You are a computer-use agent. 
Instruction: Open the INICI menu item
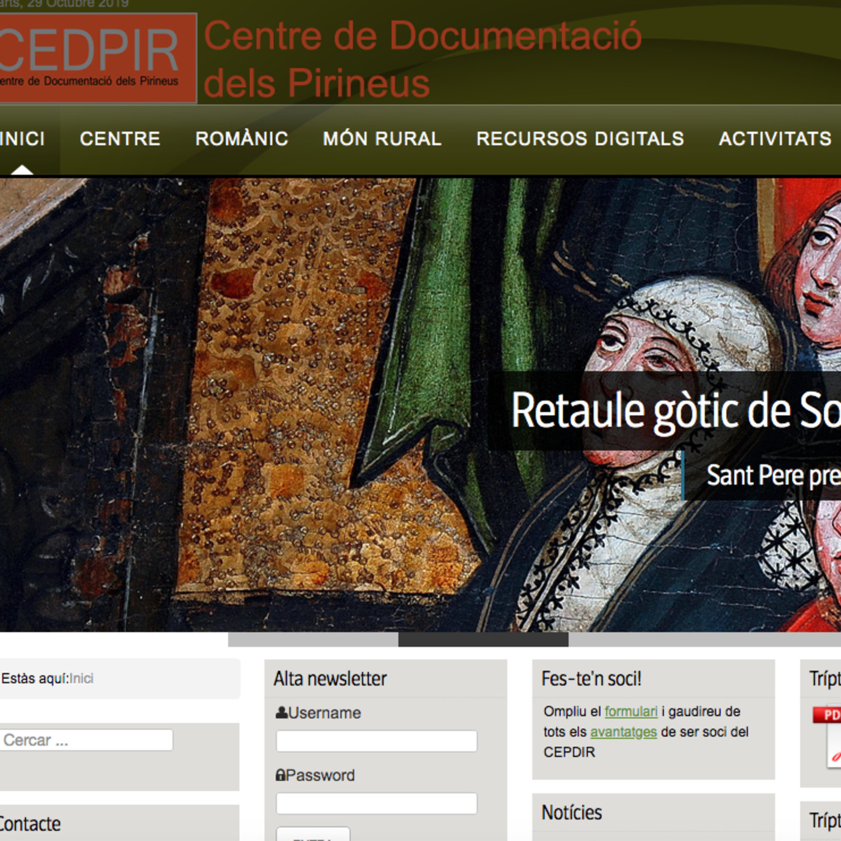tap(22, 139)
